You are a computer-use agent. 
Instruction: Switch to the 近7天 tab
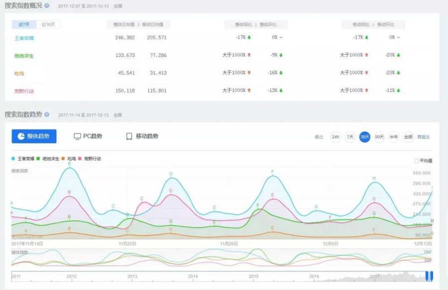(x=24, y=24)
